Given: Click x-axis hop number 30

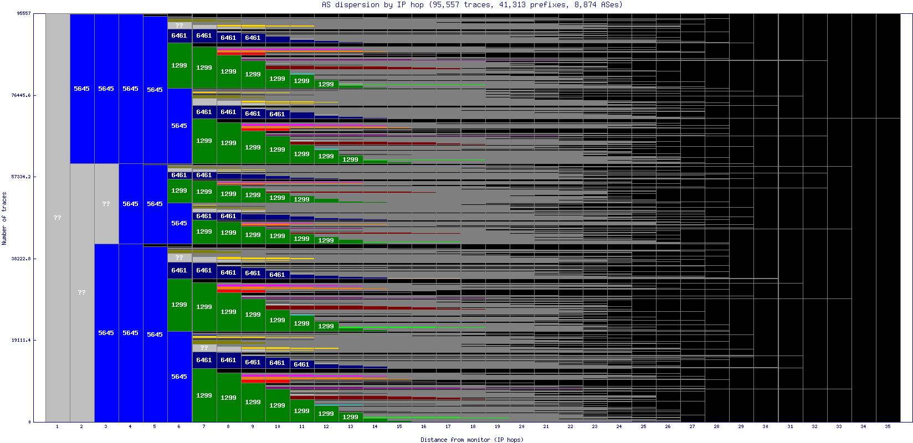Looking at the screenshot, I should [765, 426].
